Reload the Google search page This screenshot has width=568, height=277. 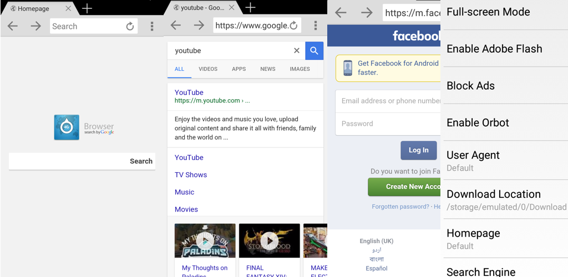294,25
